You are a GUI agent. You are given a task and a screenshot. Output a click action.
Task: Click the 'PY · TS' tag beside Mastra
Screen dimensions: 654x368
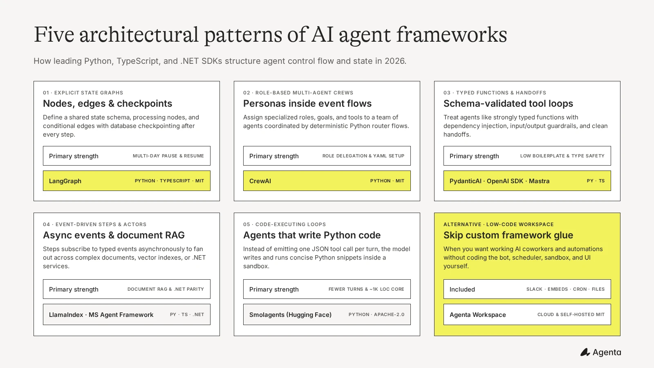pyautogui.click(x=596, y=181)
